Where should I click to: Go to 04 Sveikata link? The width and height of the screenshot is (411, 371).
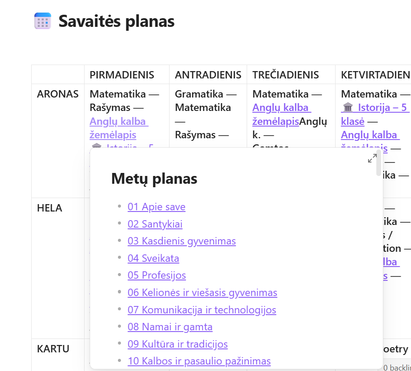click(x=153, y=258)
